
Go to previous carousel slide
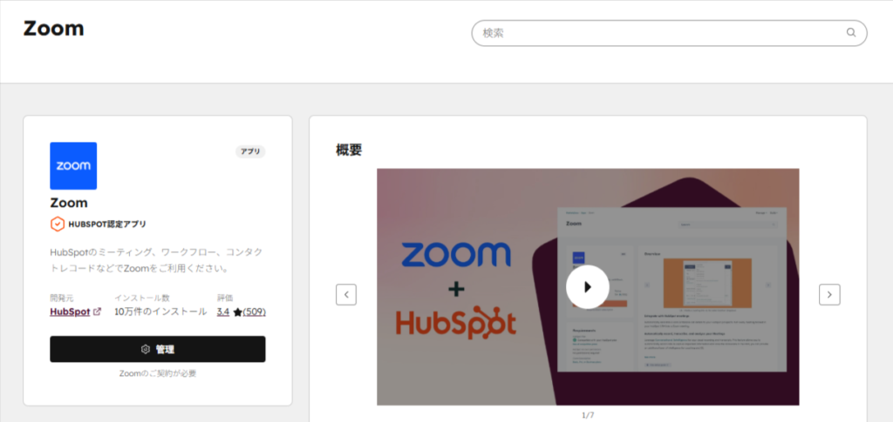coord(346,294)
